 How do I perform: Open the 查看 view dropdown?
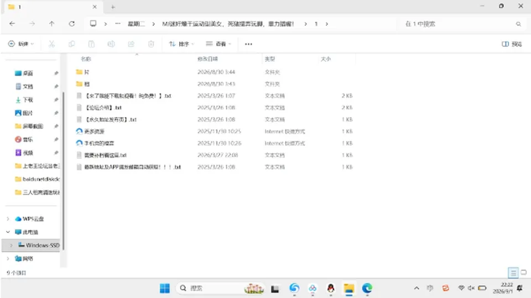coord(218,44)
